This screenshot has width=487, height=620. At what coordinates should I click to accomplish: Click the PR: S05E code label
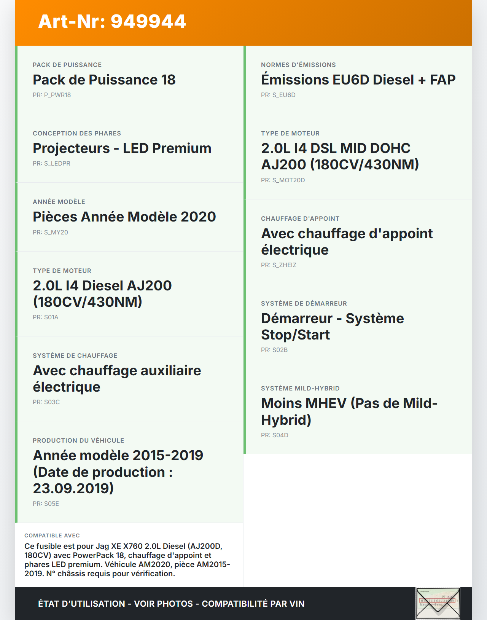(x=46, y=504)
